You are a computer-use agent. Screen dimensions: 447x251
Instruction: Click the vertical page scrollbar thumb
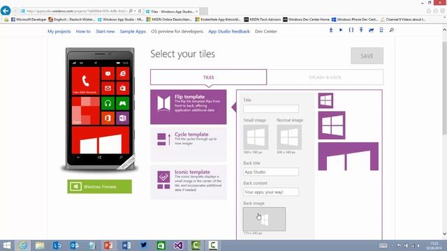(444, 89)
